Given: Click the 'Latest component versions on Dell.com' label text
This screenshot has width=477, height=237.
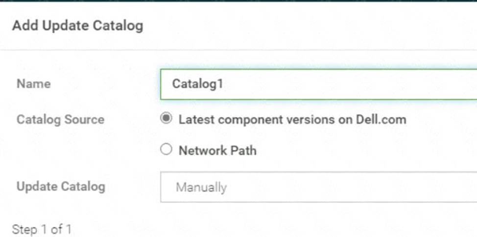Looking at the screenshot, I should coord(292,119).
